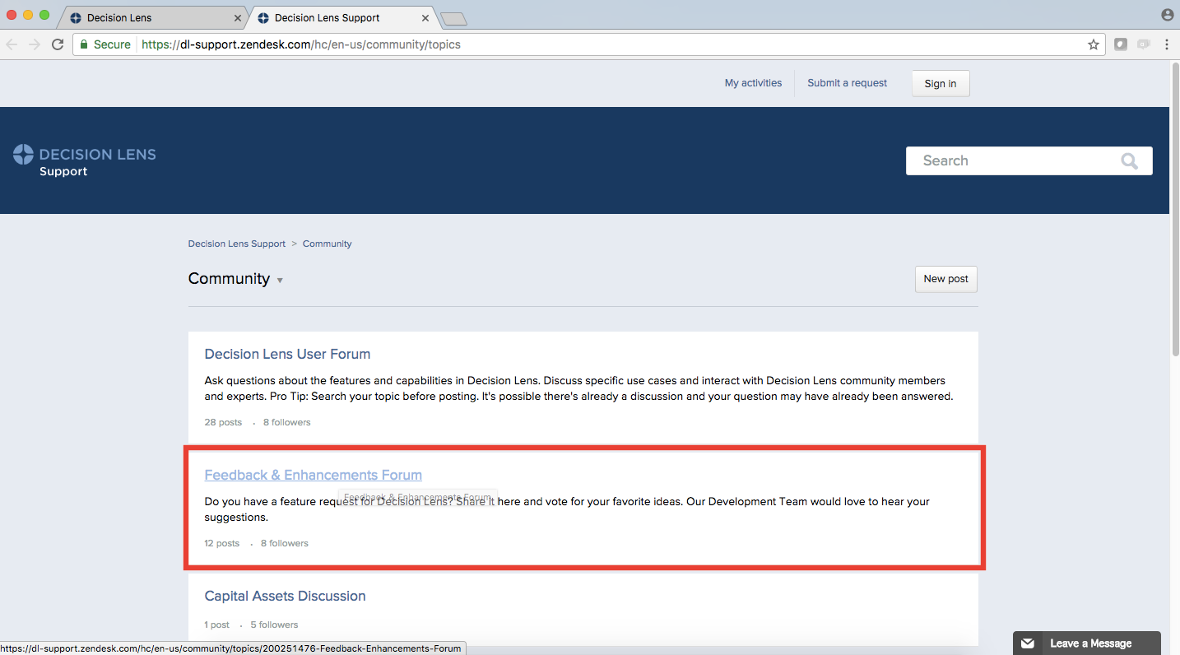This screenshot has width=1180, height=655.
Task: Click the Decision Lens Support logo
Action: click(85, 161)
